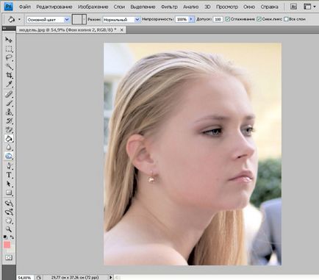Open the pink foreground color swatch
319x280 pixels.
point(7,245)
